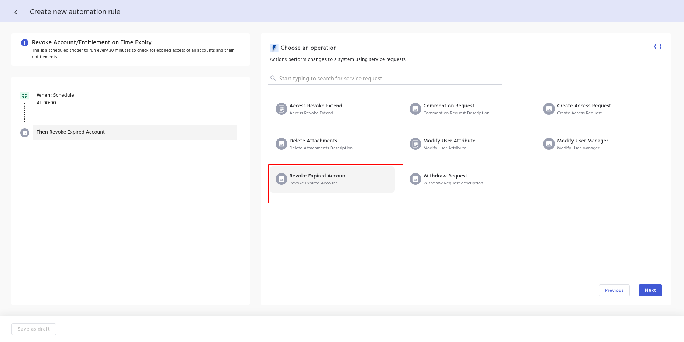This screenshot has height=342, width=684.
Task: Click the Comment on Request icon
Action: pos(415,109)
